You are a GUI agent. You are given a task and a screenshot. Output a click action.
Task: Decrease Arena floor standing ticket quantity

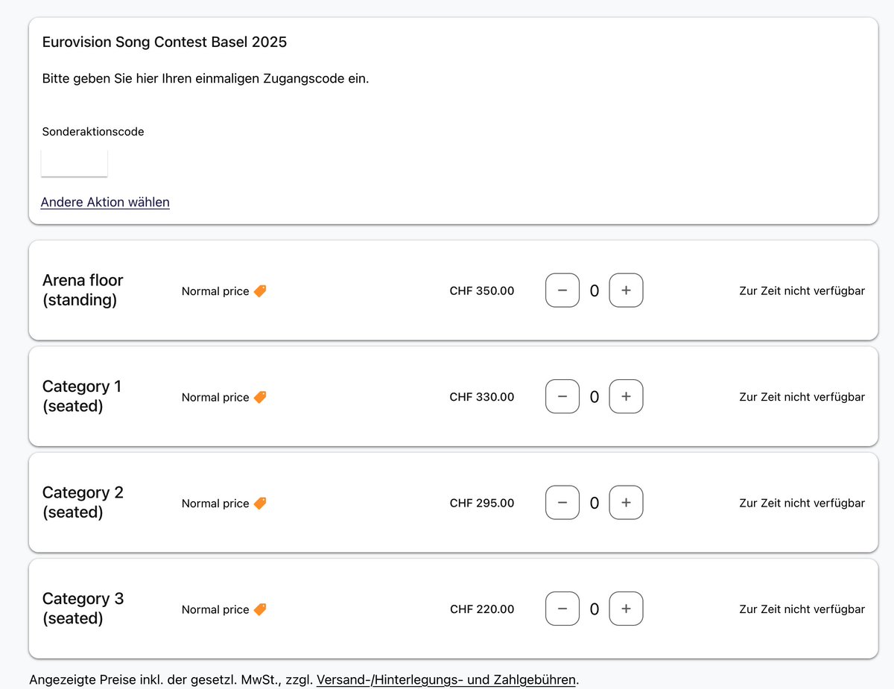pos(562,290)
